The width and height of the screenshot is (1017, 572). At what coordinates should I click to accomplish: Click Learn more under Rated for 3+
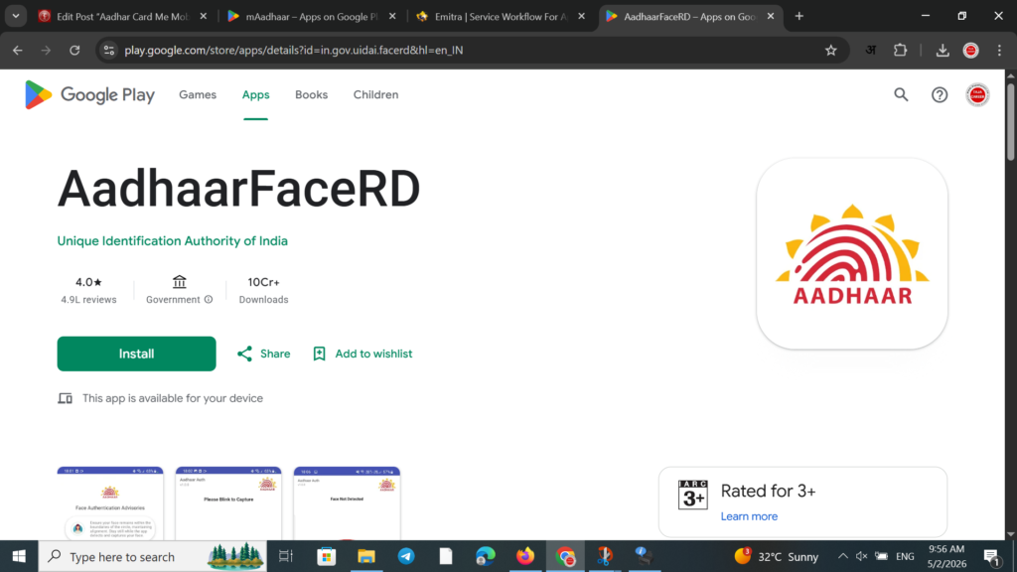(749, 516)
